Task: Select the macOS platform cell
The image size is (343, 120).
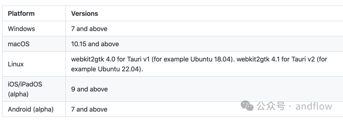Action: pos(34,44)
